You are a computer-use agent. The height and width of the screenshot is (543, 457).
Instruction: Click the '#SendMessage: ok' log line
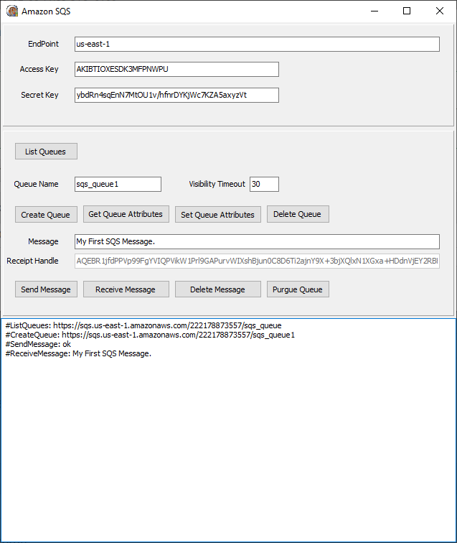[38, 344]
